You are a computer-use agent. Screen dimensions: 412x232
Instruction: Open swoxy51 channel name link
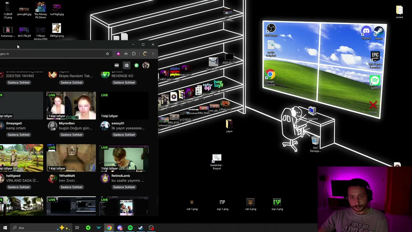[x=118, y=123]
